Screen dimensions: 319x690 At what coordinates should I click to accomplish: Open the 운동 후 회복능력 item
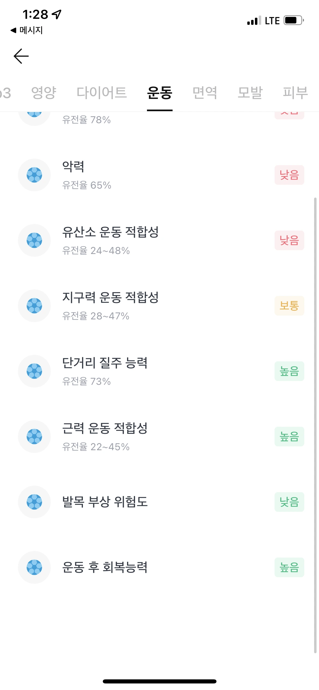159,567
